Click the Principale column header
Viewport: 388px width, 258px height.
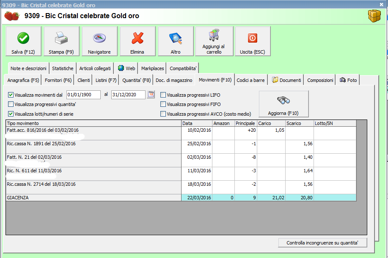pos(246,123)
